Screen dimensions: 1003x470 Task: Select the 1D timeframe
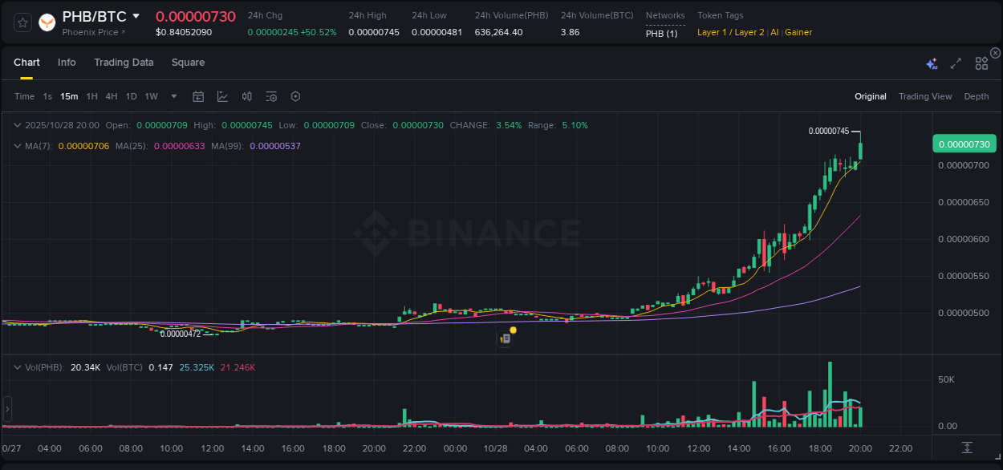tap(130, 96)
